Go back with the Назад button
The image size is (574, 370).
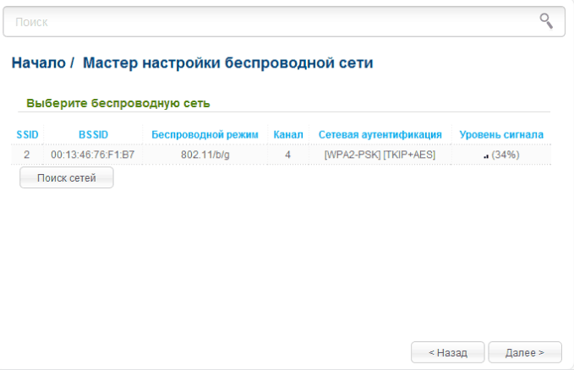point(448,352)
